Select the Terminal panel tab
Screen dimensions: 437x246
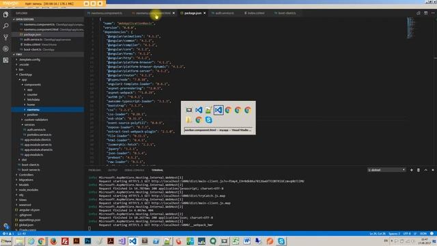coord(158,170)
